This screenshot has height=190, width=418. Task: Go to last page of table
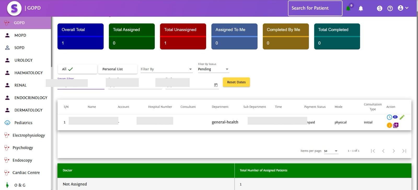(x=404, y=151)
